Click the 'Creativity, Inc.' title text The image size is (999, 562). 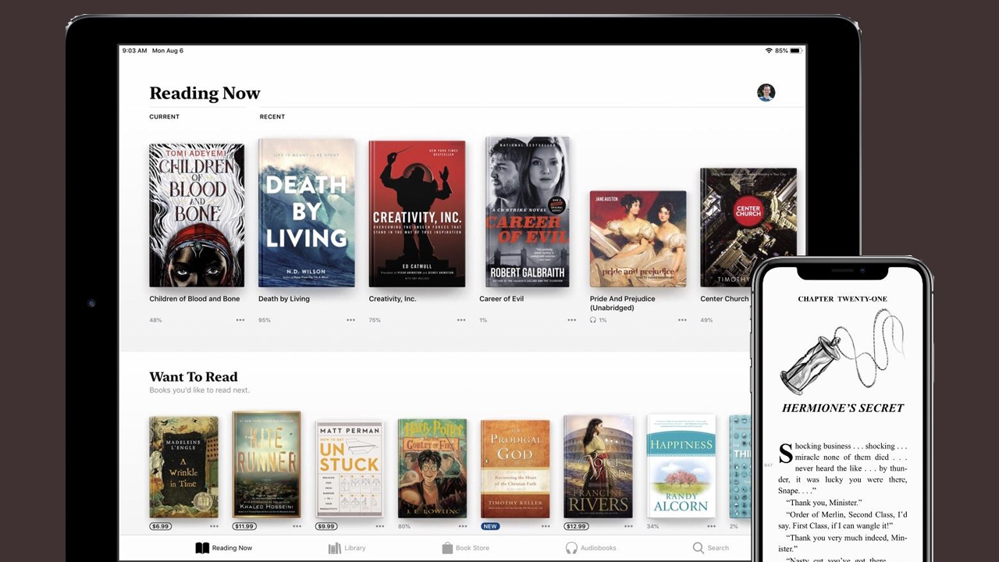(x=393, y=299)
